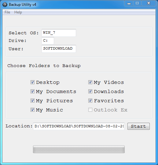Uncheck the Desktop checkbox

(x=32, y=82)
